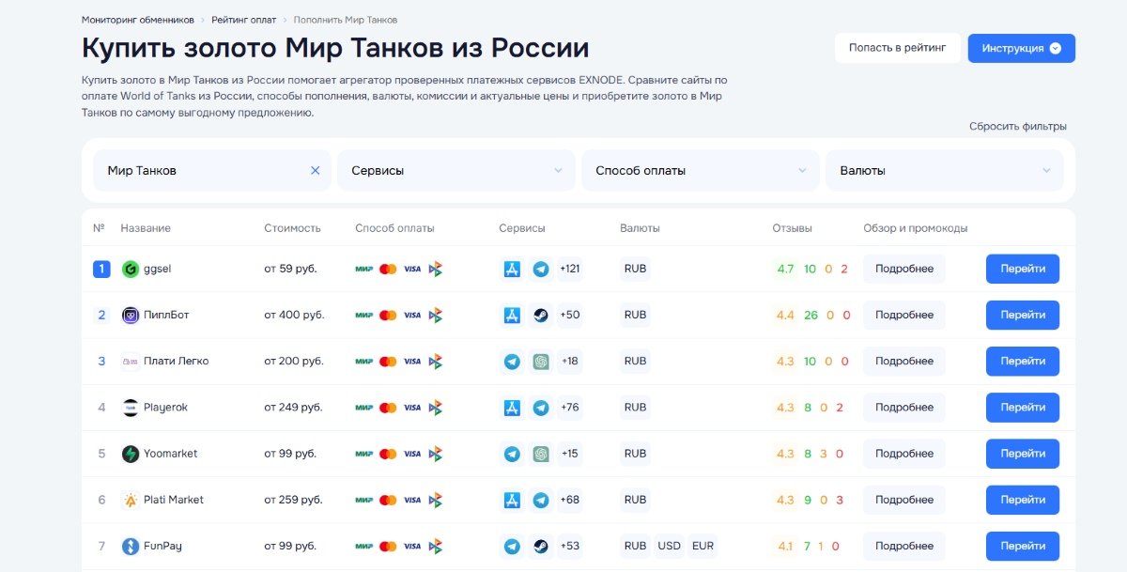Image resolution: width=1127 pixels, height=572 pixels.
Task: Click the Telegram icon in FunPay row
Action: click(512, 546)
